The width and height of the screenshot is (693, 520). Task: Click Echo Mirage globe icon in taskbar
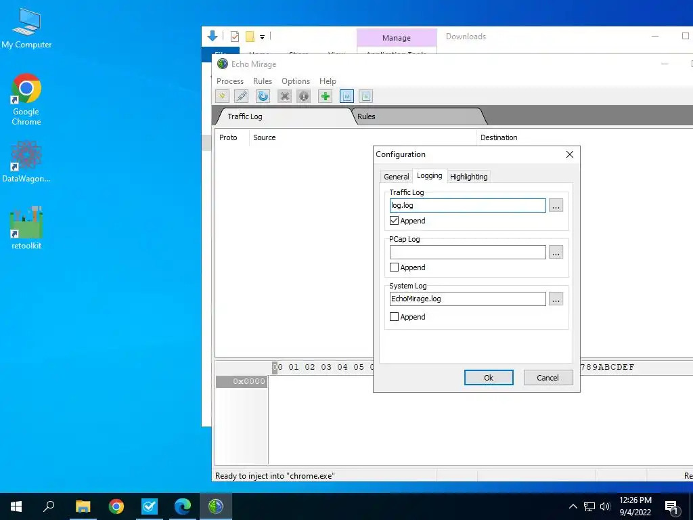(216, 506)
